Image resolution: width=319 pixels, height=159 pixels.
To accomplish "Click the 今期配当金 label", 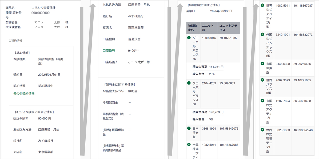I will click(110, 102).
